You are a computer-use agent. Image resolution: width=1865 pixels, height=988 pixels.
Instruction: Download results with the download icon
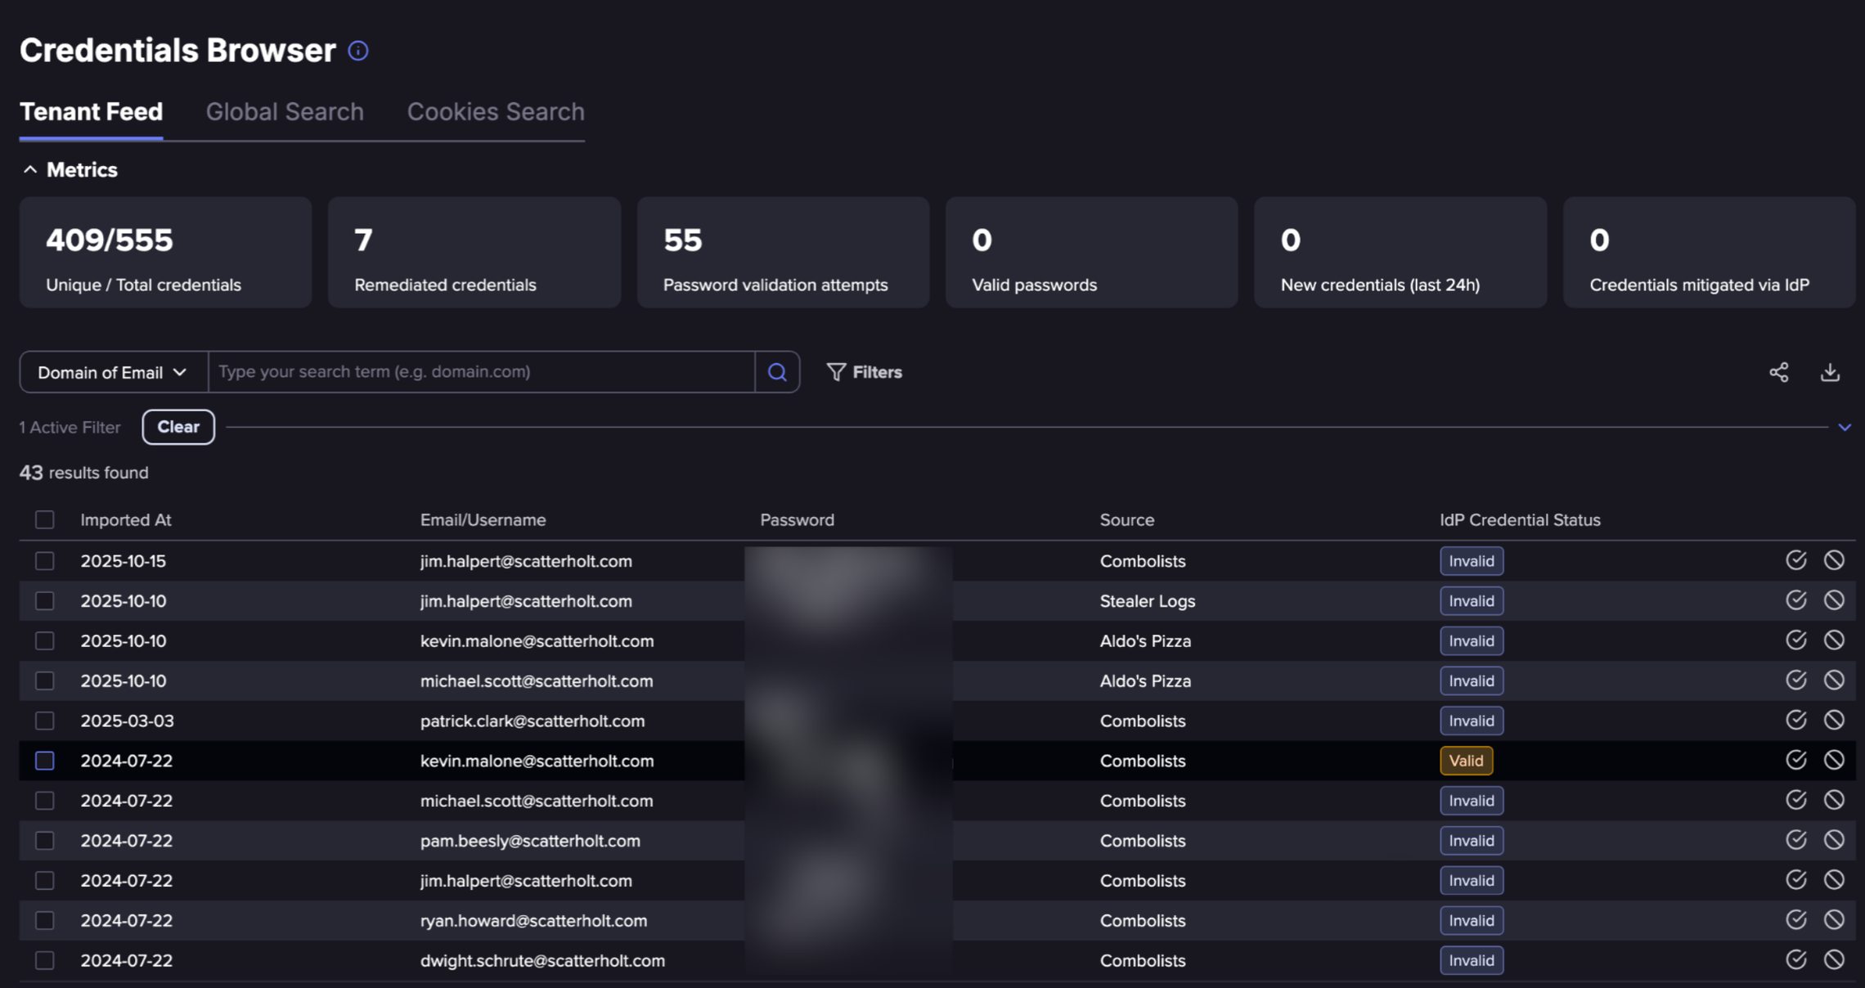coord(1830,372)
